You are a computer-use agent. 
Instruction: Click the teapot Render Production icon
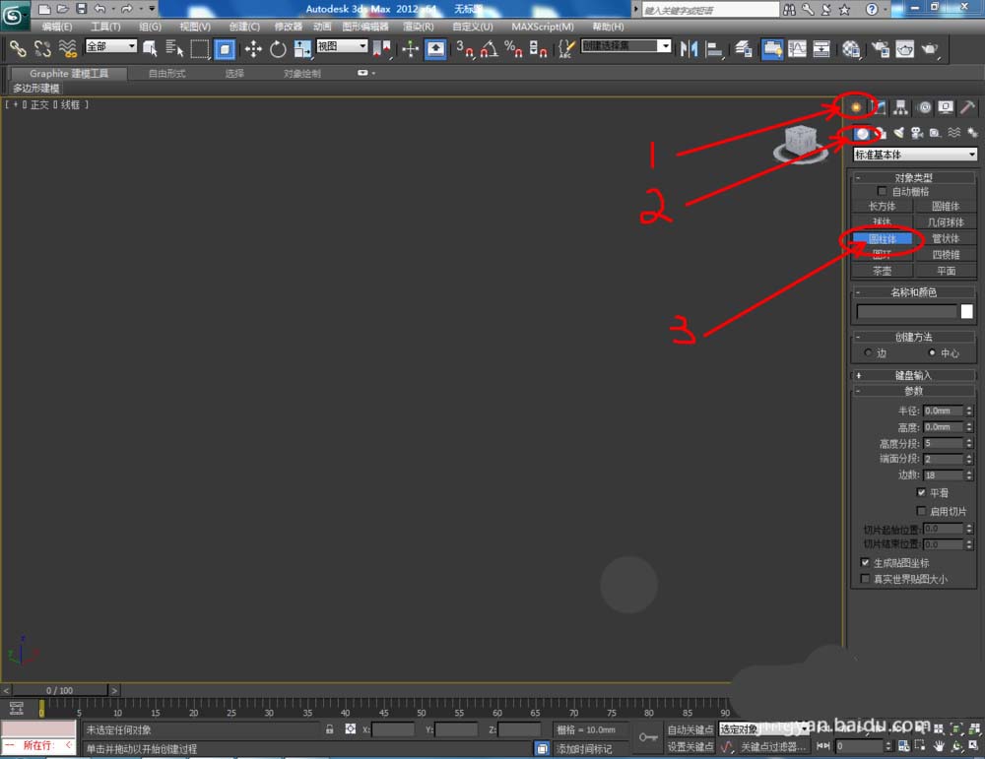[930, 49]
